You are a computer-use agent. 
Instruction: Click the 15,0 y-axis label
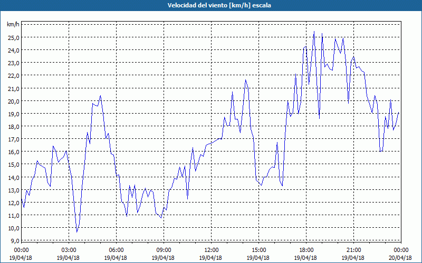pos(14,165)
